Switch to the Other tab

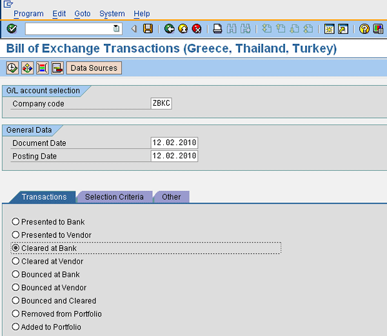click(x=171, y=197)
